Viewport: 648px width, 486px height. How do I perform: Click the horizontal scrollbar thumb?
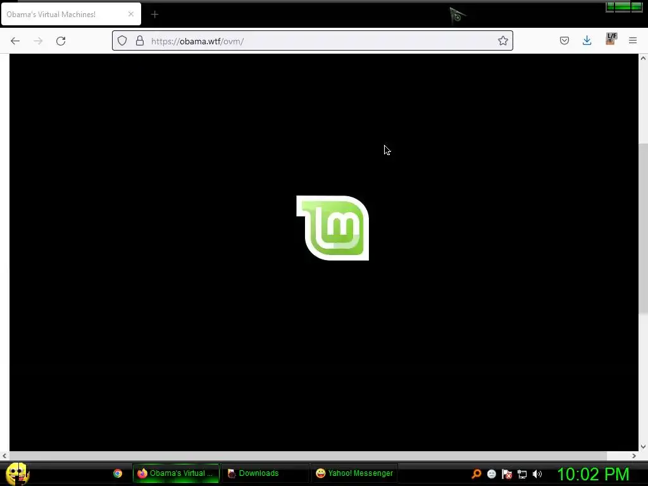[308, 456]
